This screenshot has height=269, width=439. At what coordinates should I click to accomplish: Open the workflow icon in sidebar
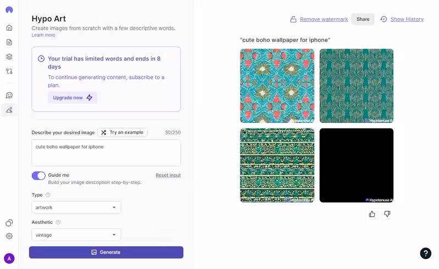point(9,71)
